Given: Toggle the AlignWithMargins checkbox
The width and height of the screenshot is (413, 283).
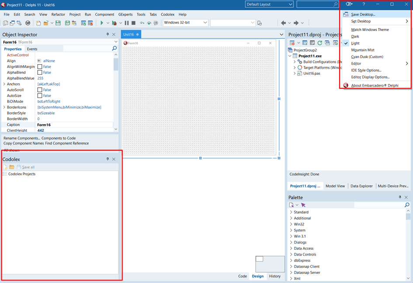Looking at the screenshot, I should (x=40, y=67).
